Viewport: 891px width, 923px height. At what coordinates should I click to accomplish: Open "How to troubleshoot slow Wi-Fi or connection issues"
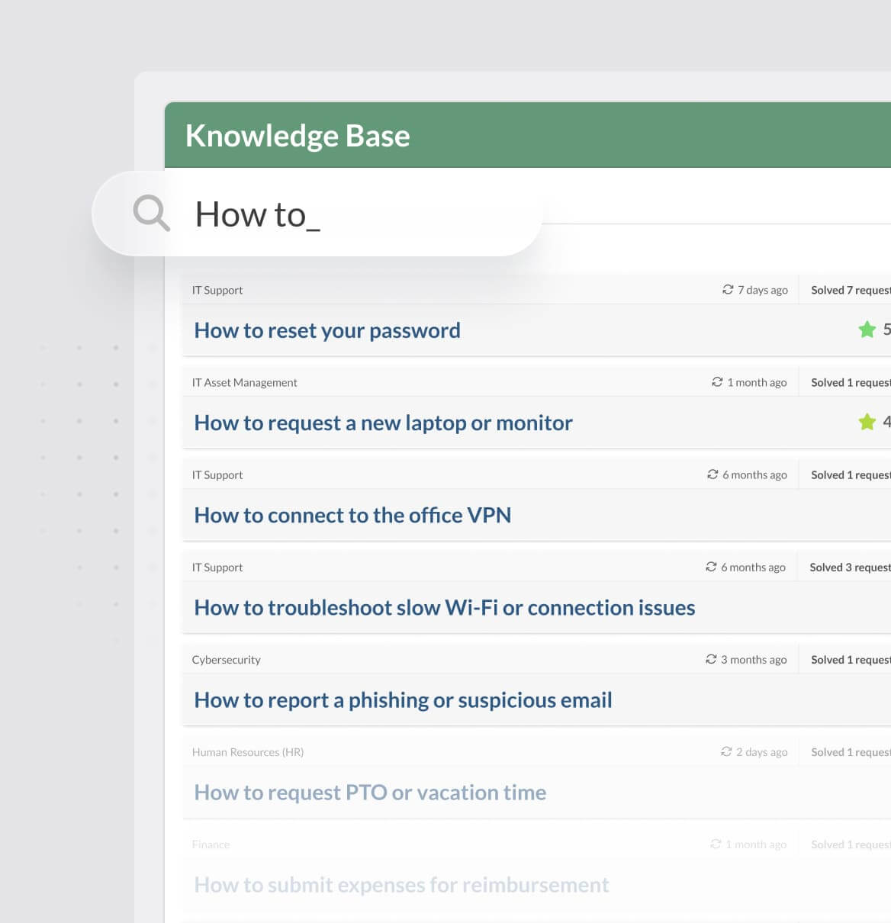(444, 608)
